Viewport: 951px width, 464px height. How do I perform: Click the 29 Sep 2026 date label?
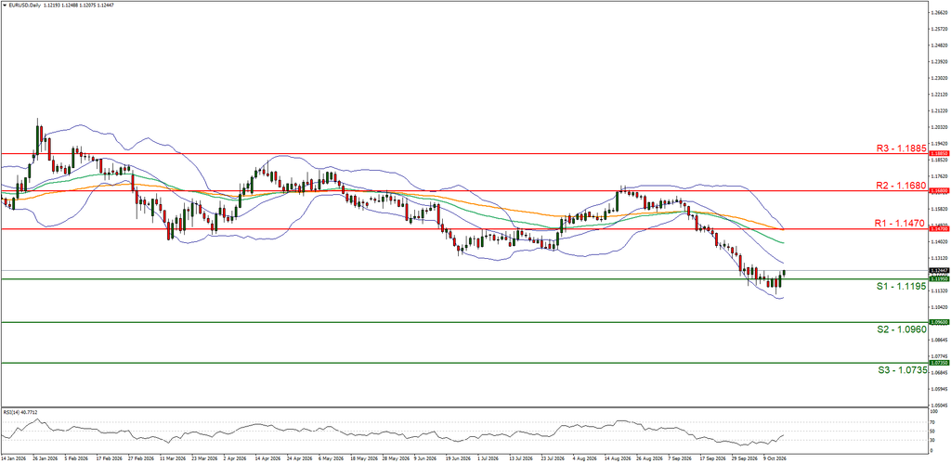click(x=744, y=459)
